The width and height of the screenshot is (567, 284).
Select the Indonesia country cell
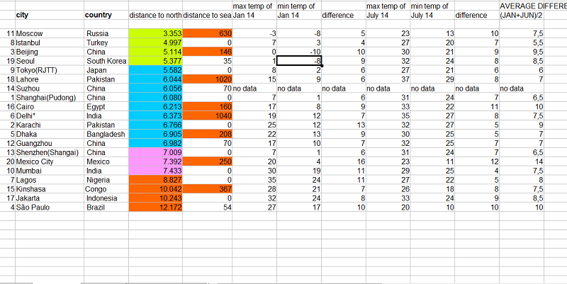click(106, 198)
